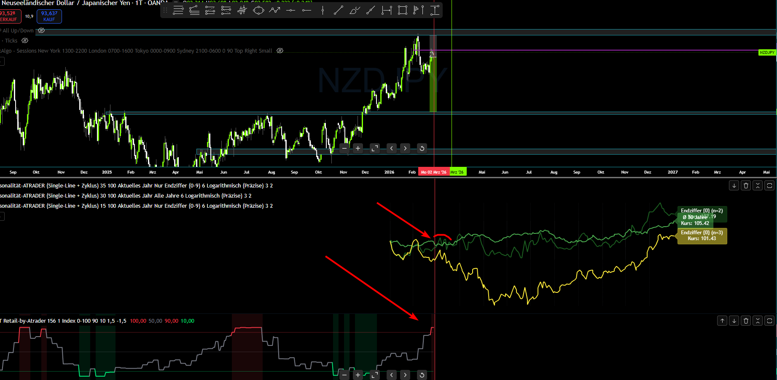The width and height of the screenshot is (777, 380).
Task: Delete the Retail-by-Atrader pane via trash icon
Action: (x=745, y=321)
